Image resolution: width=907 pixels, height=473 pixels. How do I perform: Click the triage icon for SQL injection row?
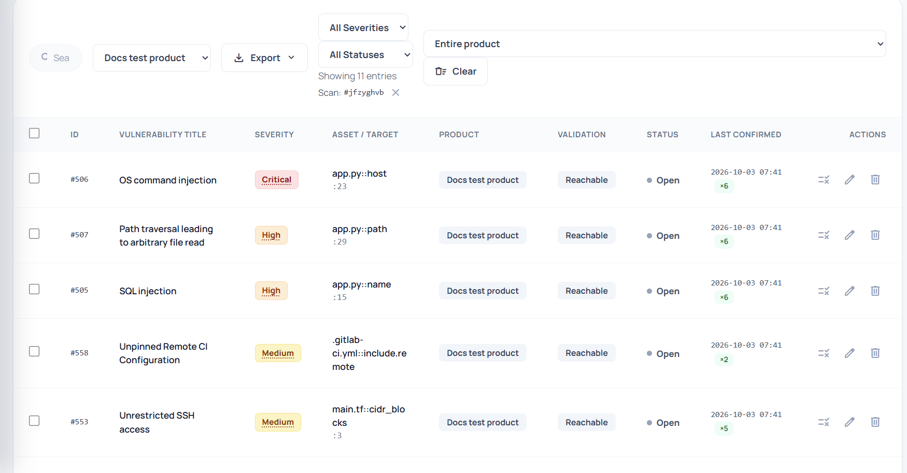point(824,291)
